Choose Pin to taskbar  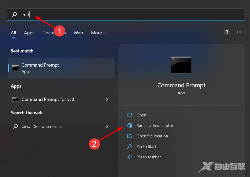pyautogui.click(x=148, y=157)
